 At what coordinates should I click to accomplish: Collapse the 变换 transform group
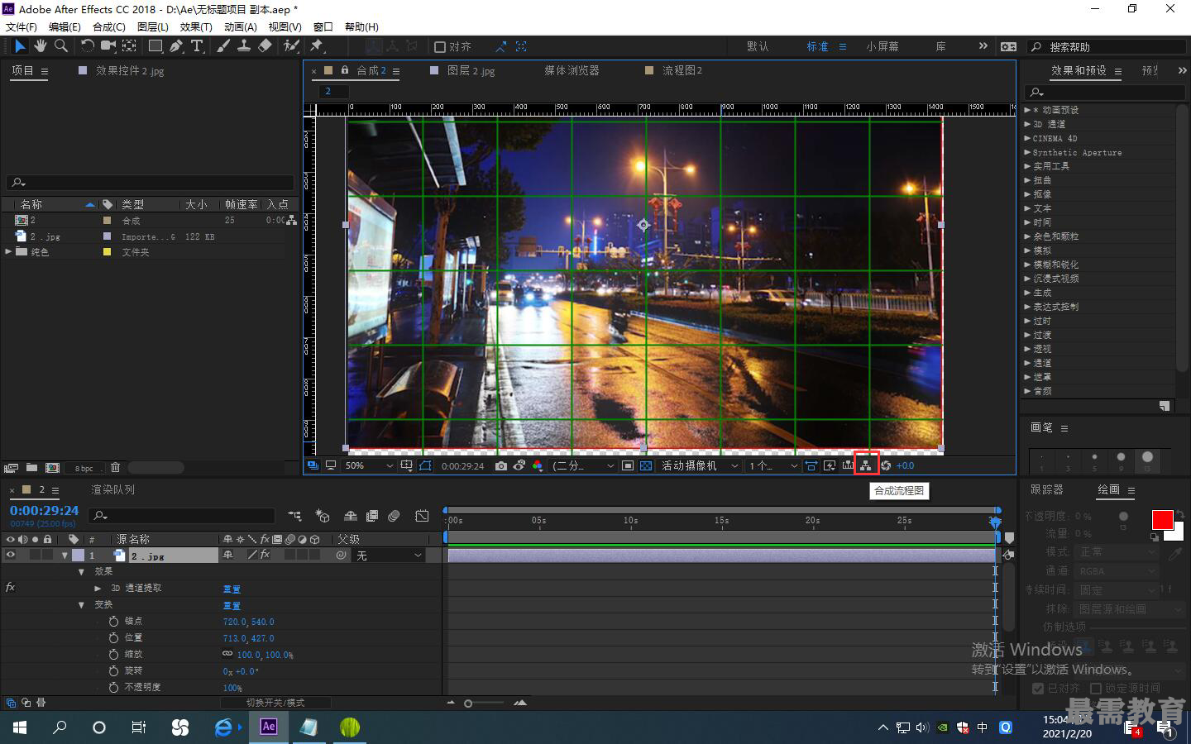tap(81, 604)
